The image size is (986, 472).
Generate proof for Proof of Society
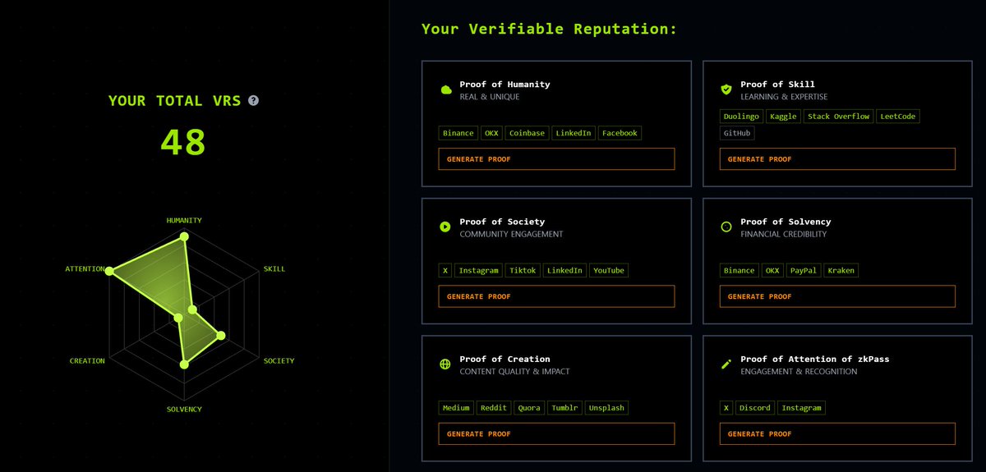[x=556, y=296]
